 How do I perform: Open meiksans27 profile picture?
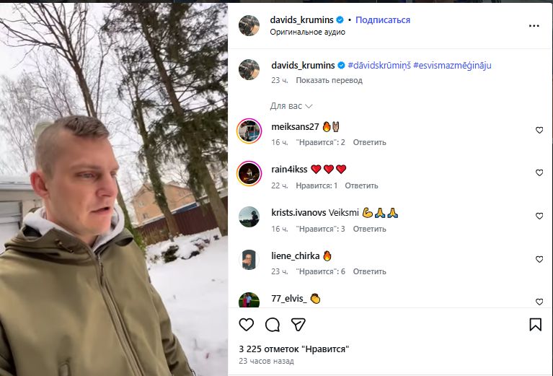249,130
